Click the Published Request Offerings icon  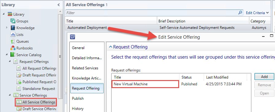(19, 82)
